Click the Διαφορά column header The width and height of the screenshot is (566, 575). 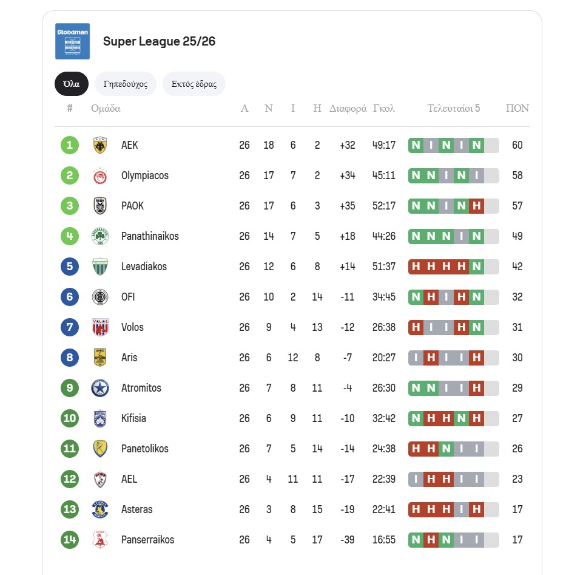point(348,109)
